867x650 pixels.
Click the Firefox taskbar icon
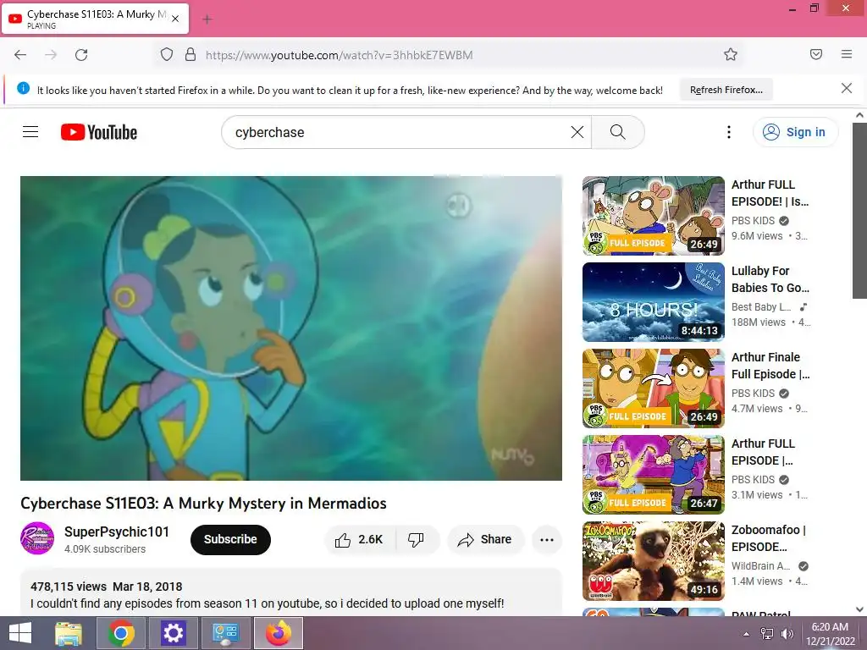coord(278,633)
